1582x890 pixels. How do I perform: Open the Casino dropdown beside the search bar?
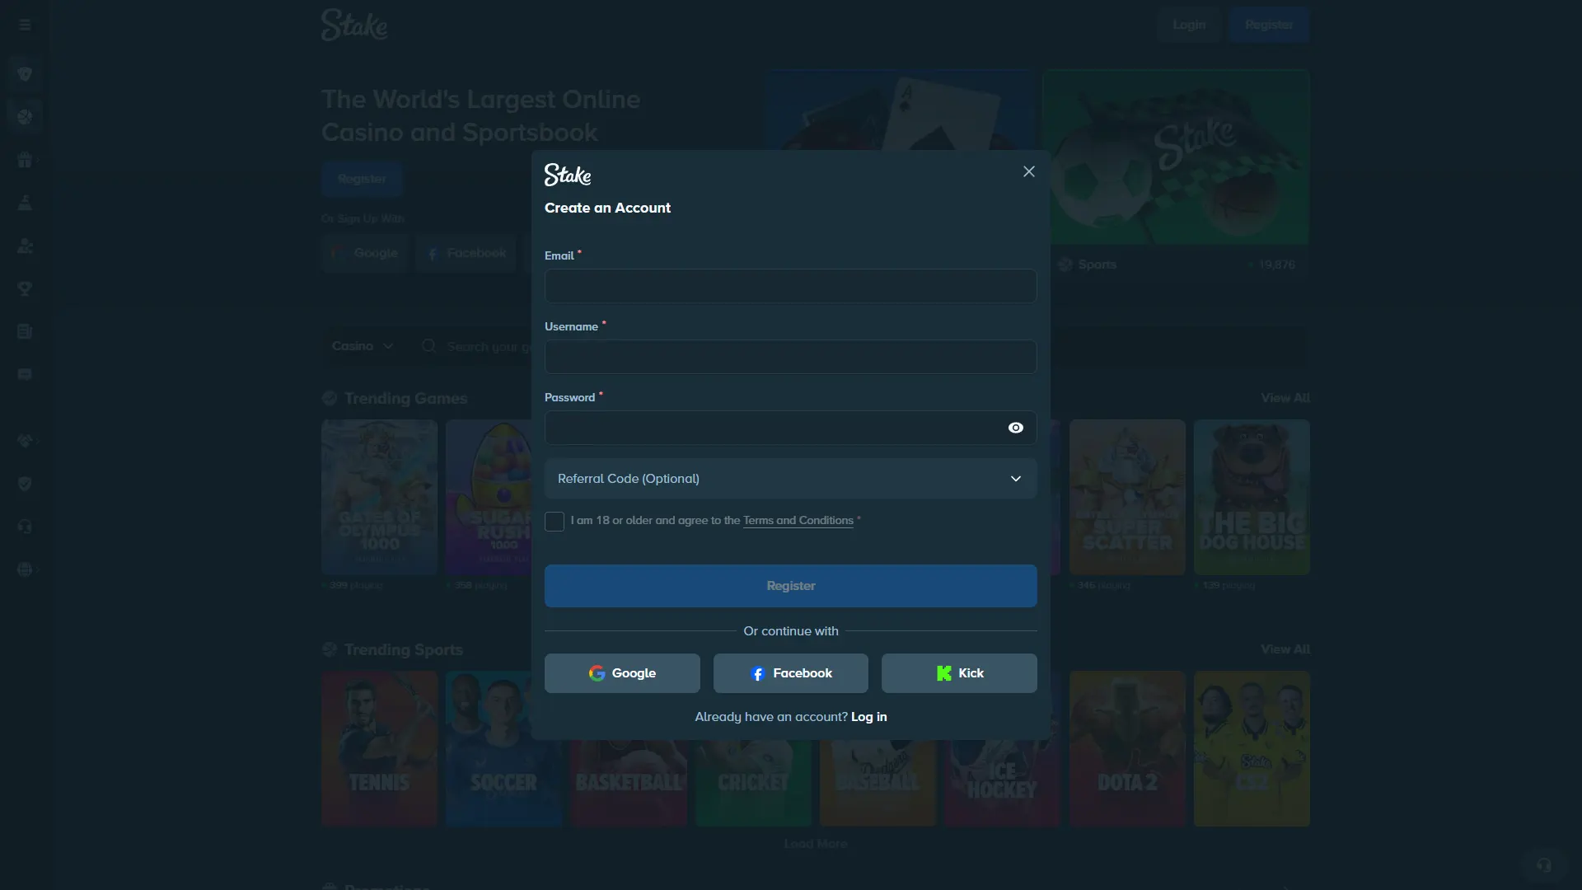click(x=363, y=346)
